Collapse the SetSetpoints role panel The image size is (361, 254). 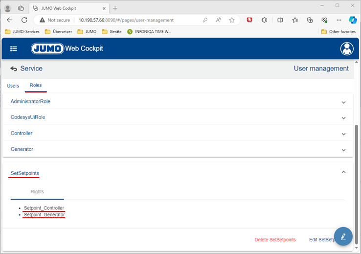(343, 172)
